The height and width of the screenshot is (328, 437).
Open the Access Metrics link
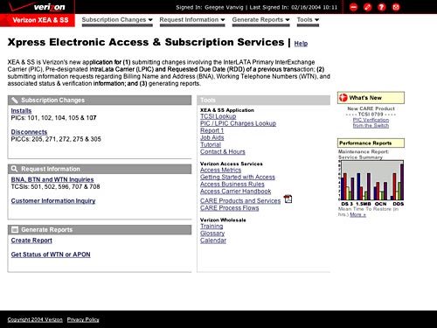221,170
